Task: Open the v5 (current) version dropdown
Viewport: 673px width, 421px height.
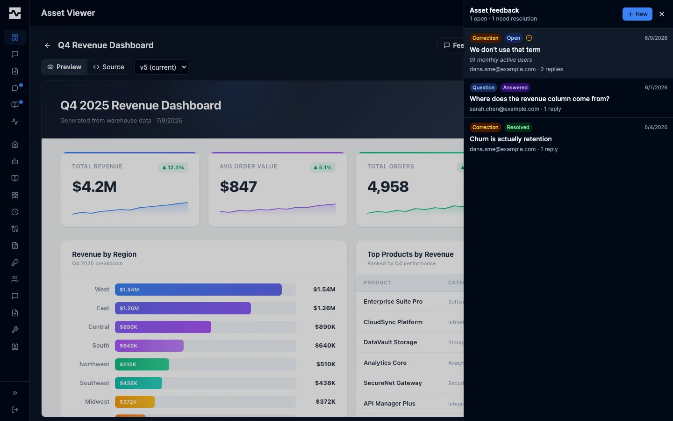Action: (x=161, y=67)
